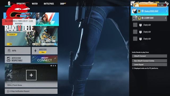Viewport: 170px width, 96px height.
Task: Click ZLOBNY.RAKI rank badge icon
Action: pos(139,18)
